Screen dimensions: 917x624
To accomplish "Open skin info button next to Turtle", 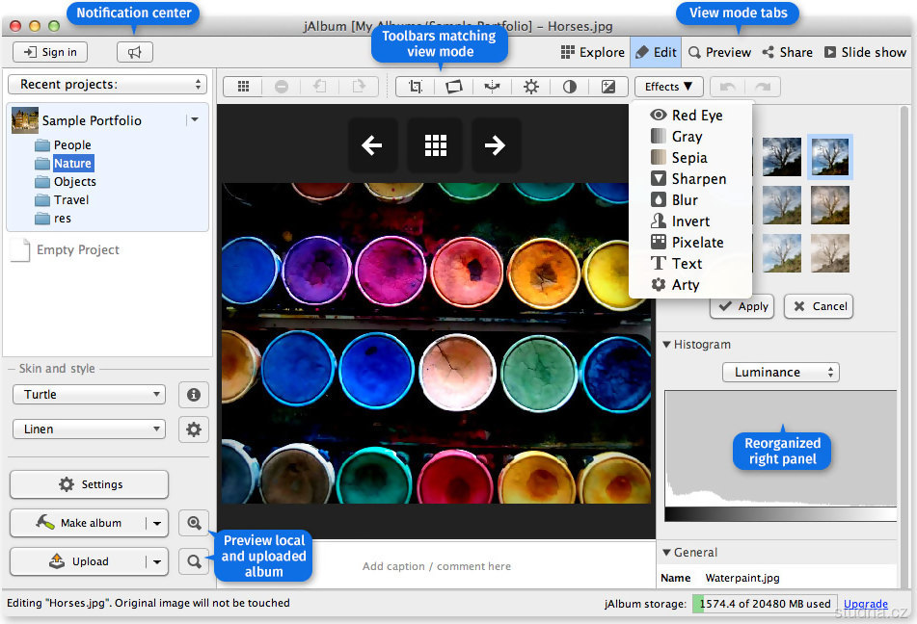I will (x=194, y=394).
